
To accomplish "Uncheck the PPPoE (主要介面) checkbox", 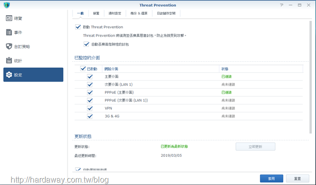I will (x=90, y=92).
